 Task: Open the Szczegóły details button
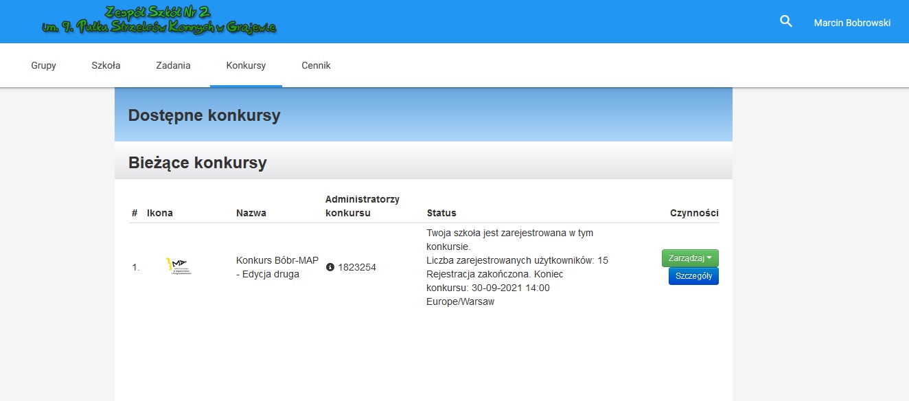click(693, 276)
